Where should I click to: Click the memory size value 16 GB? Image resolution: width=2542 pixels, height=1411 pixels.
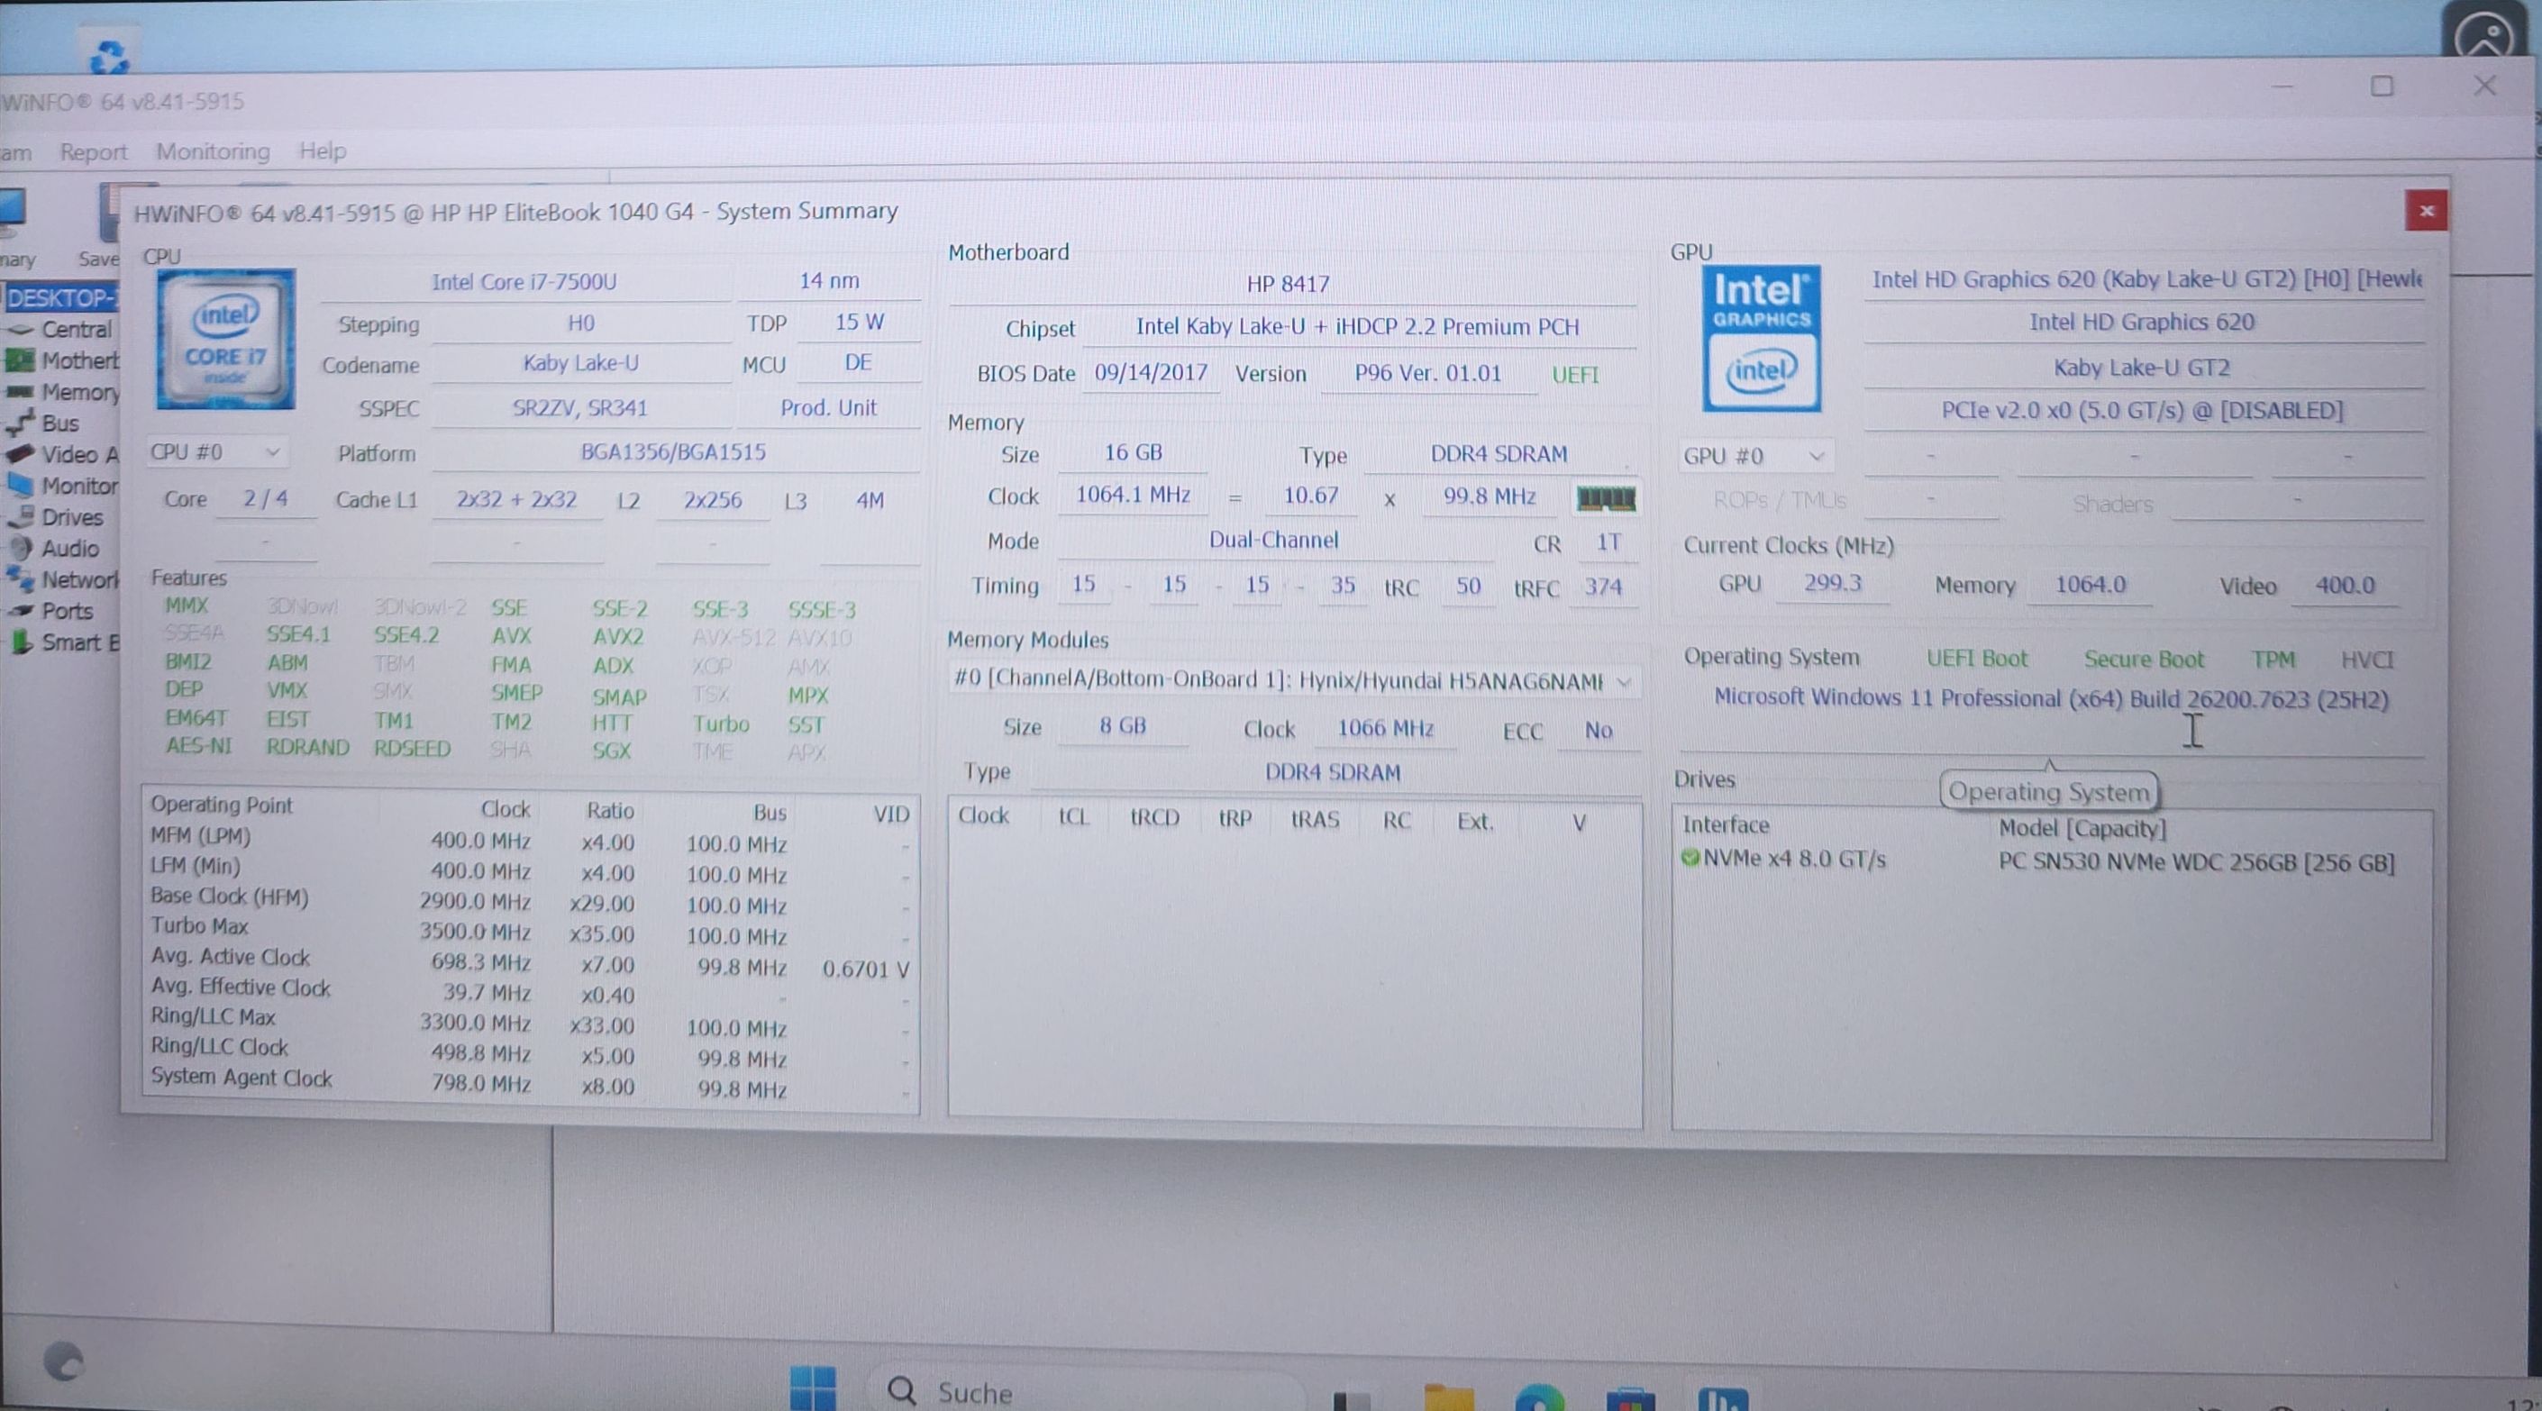pos(1133,453)
